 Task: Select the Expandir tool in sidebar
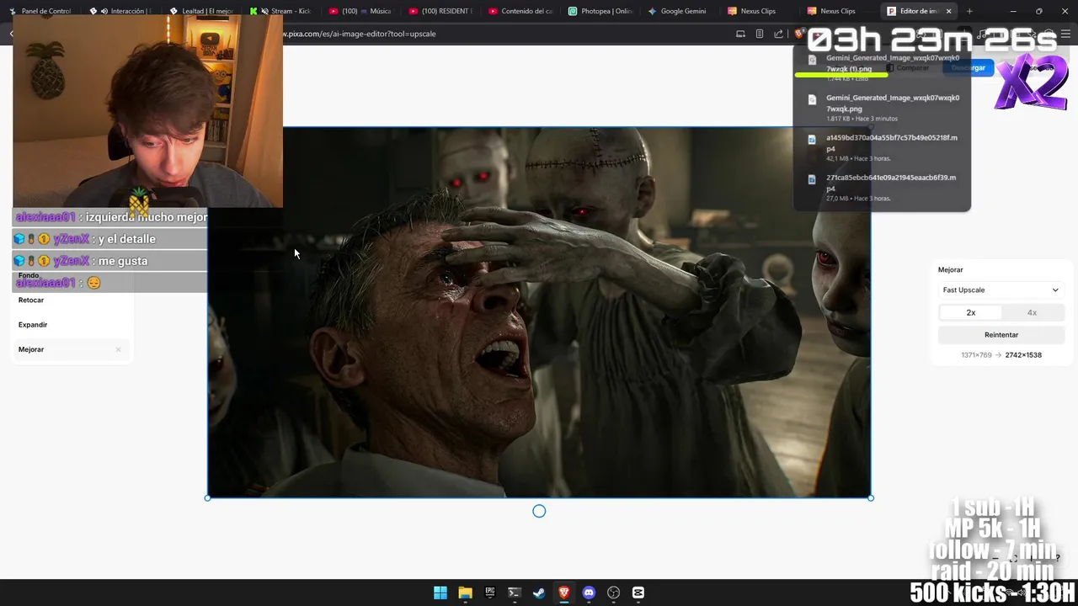click(33, 324)
